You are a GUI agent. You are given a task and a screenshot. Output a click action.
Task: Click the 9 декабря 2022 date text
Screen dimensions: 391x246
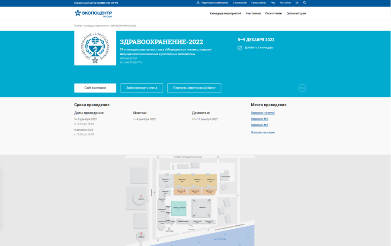tap(84, 130)
